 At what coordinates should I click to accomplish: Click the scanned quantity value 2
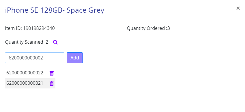(x=47, y=42)
